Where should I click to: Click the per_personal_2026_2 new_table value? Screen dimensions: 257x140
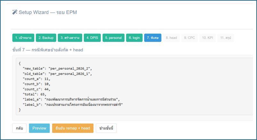(69, 69)
